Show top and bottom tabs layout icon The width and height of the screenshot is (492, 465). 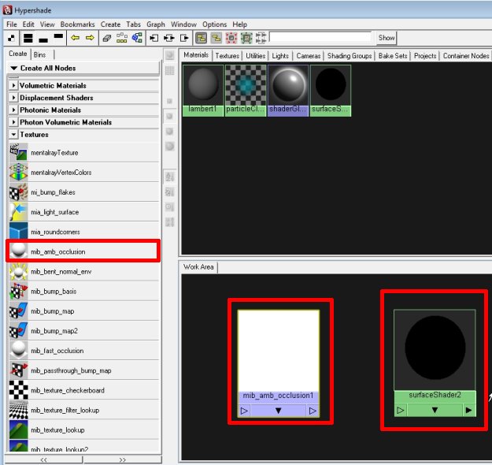pyautogui.click(x=28, y=38)
